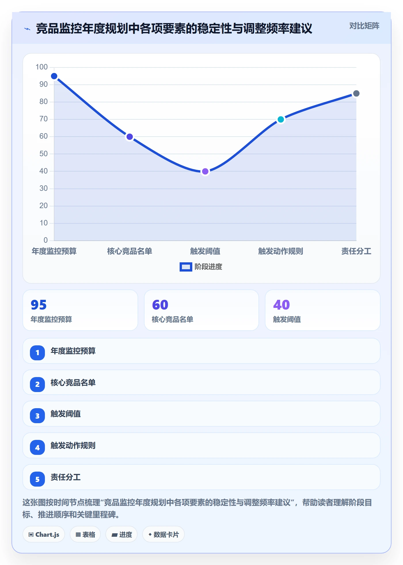Select the 核心竞品名单 list row text
This screenshot has height=565, width=403.
pyautogui.click(x=73, y=383)
